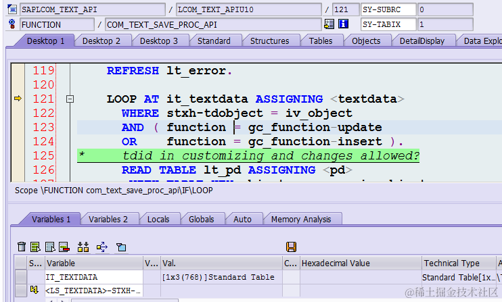Image resolution: width=502 pixels, height=302 pixels.
Task: Open the Desktop 3 tab
Action: coord(159,41)
